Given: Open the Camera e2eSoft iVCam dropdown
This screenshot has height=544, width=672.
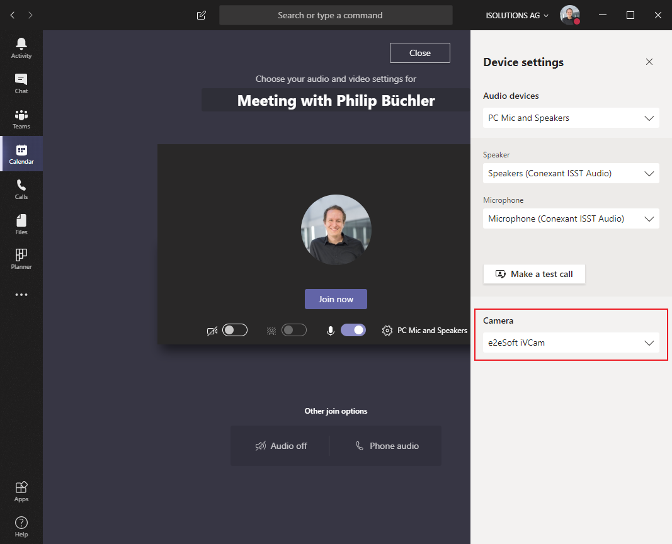Looking at the screenshot, I should (x=571, y=343).
